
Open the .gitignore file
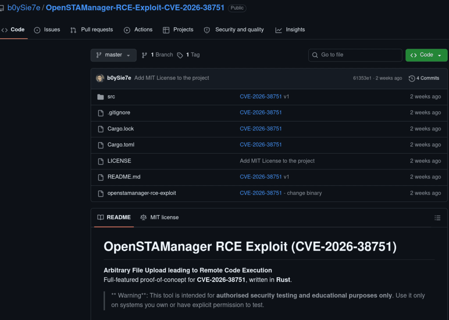click(x=119, y=113)
